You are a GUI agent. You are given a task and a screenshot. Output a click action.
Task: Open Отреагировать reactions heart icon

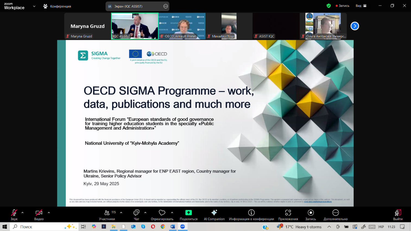tap(162, 213)
